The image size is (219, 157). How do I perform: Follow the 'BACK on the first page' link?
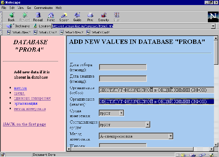[24, 124]
